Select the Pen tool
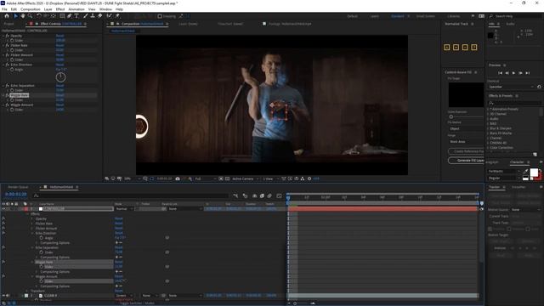The image size is (544, 306). tap(70, 16)
